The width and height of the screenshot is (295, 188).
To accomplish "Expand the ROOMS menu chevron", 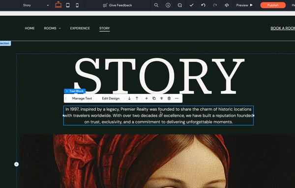I will (x=60, y=28).
